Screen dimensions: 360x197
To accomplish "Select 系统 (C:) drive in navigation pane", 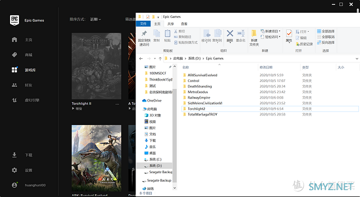I will tap(152, 159).
